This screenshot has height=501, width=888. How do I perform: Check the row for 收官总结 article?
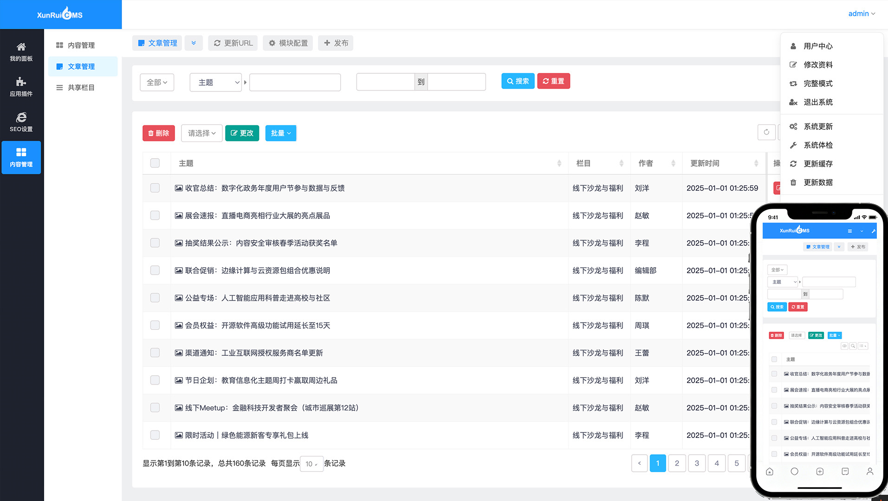pyautogui.click(x=155, y=188)
